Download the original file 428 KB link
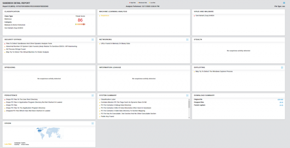The height and width of the screenshot is (148, 290). (x=280, y=99)
